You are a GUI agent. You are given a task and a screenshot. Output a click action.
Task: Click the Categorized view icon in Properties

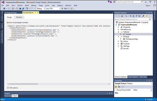tap(116, 87)
